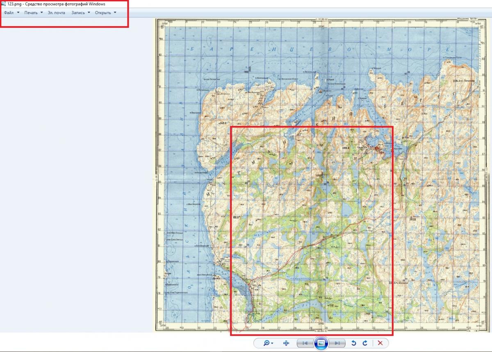
Task: Click the Эл. почта button
Action: pyautogui.click(x=56, y=13)
